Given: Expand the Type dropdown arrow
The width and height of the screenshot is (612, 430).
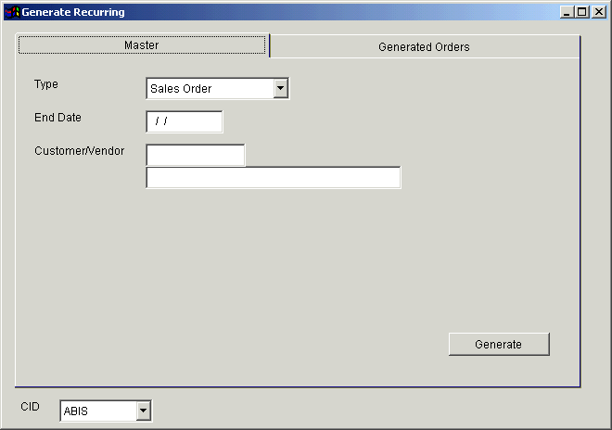Looking at the screenshot, I should 281,89.
